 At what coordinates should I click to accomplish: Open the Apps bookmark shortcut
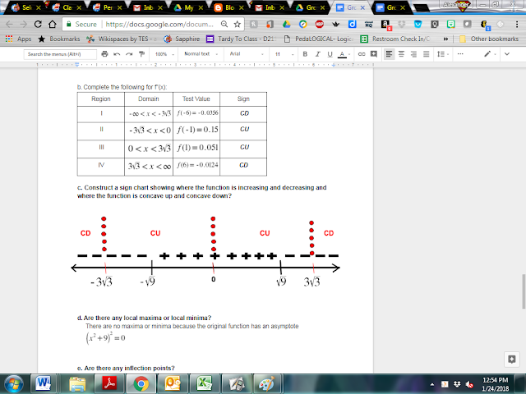(18, 39)
